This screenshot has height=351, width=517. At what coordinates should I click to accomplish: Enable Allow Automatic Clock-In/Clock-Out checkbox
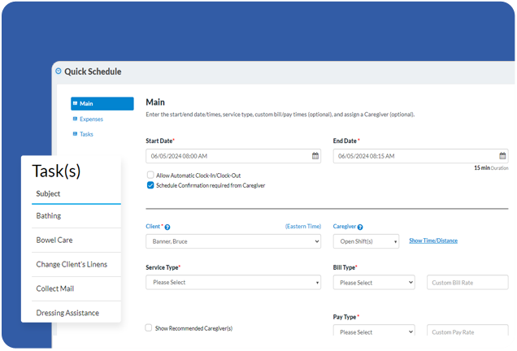tap(150, 175)
